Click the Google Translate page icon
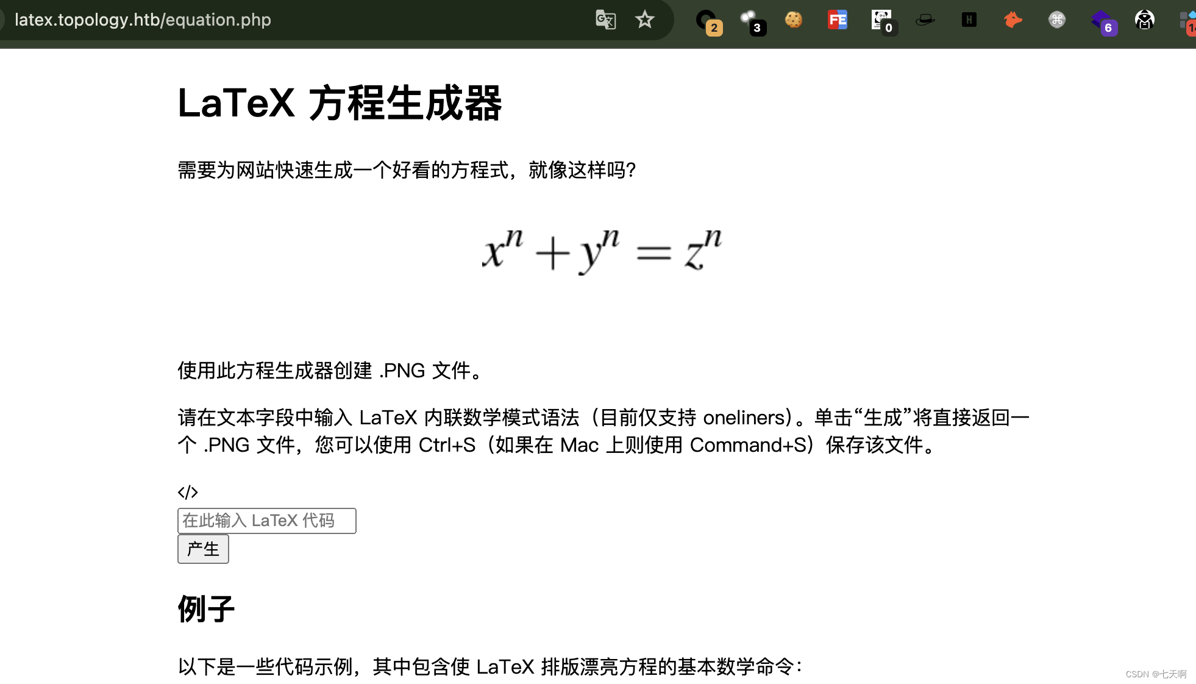1196x684 pixels. [x=605, y=20]
